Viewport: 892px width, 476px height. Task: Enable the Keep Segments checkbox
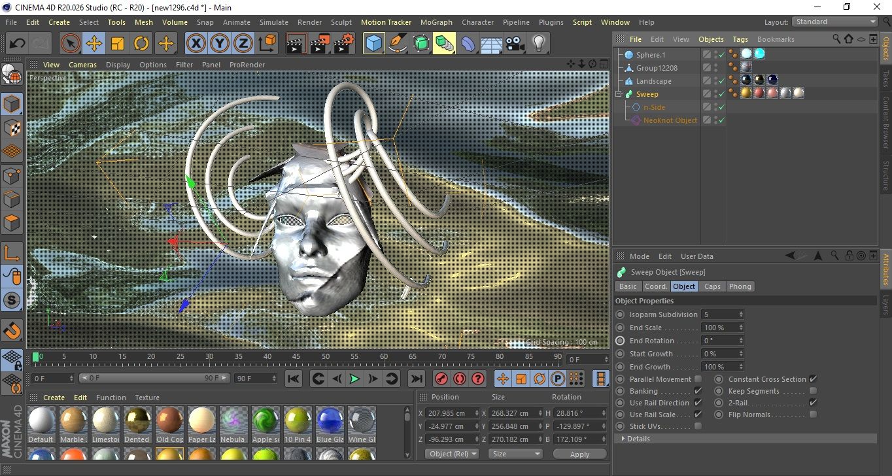pos(813,391)
